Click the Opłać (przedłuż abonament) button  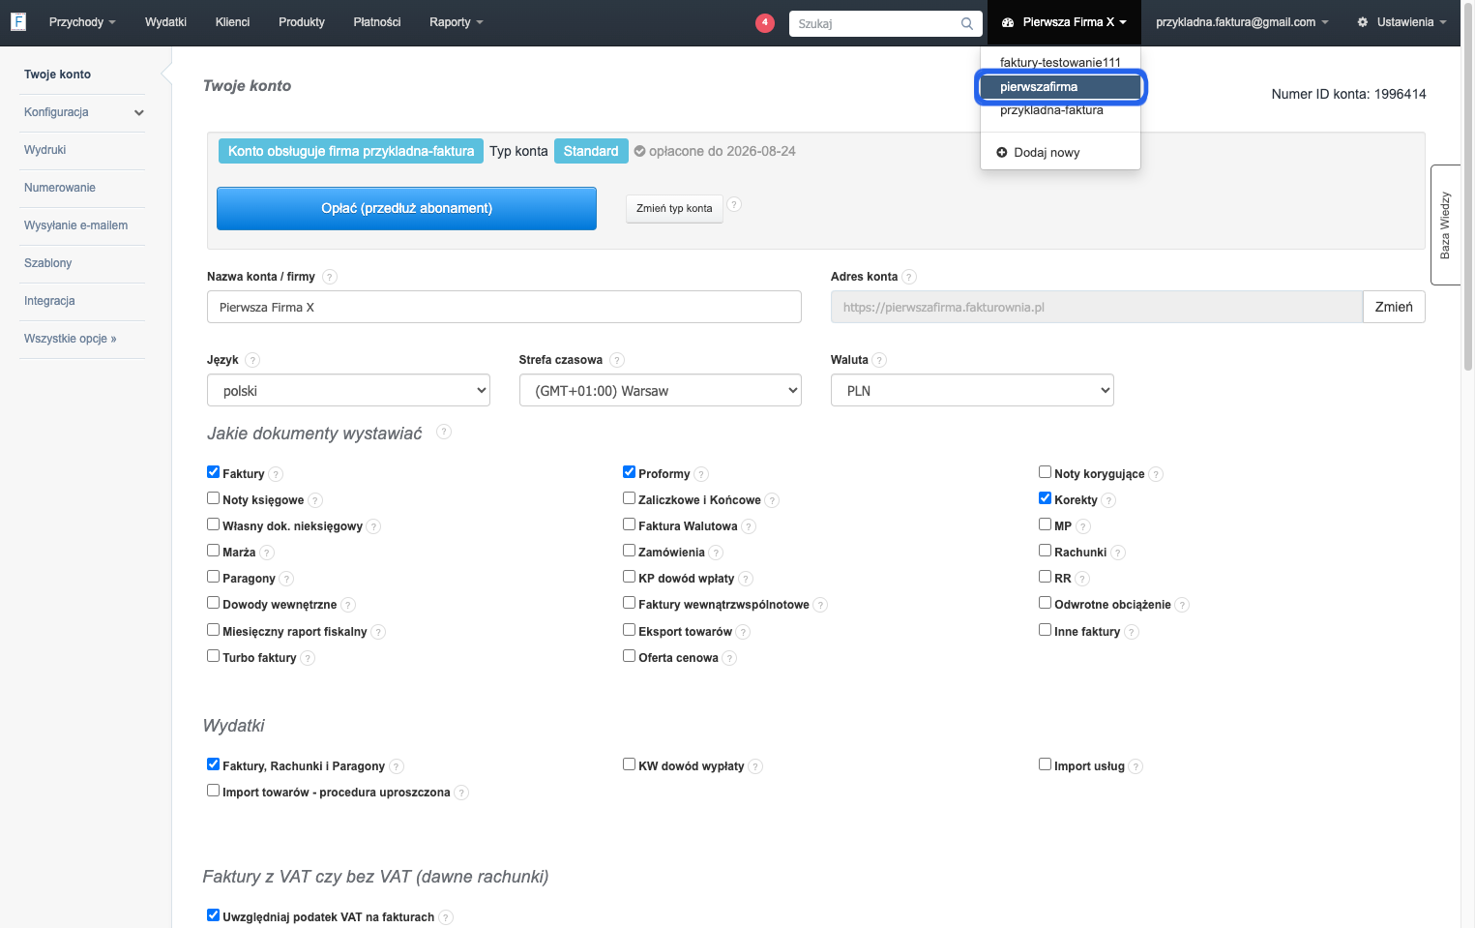(406, 208)
